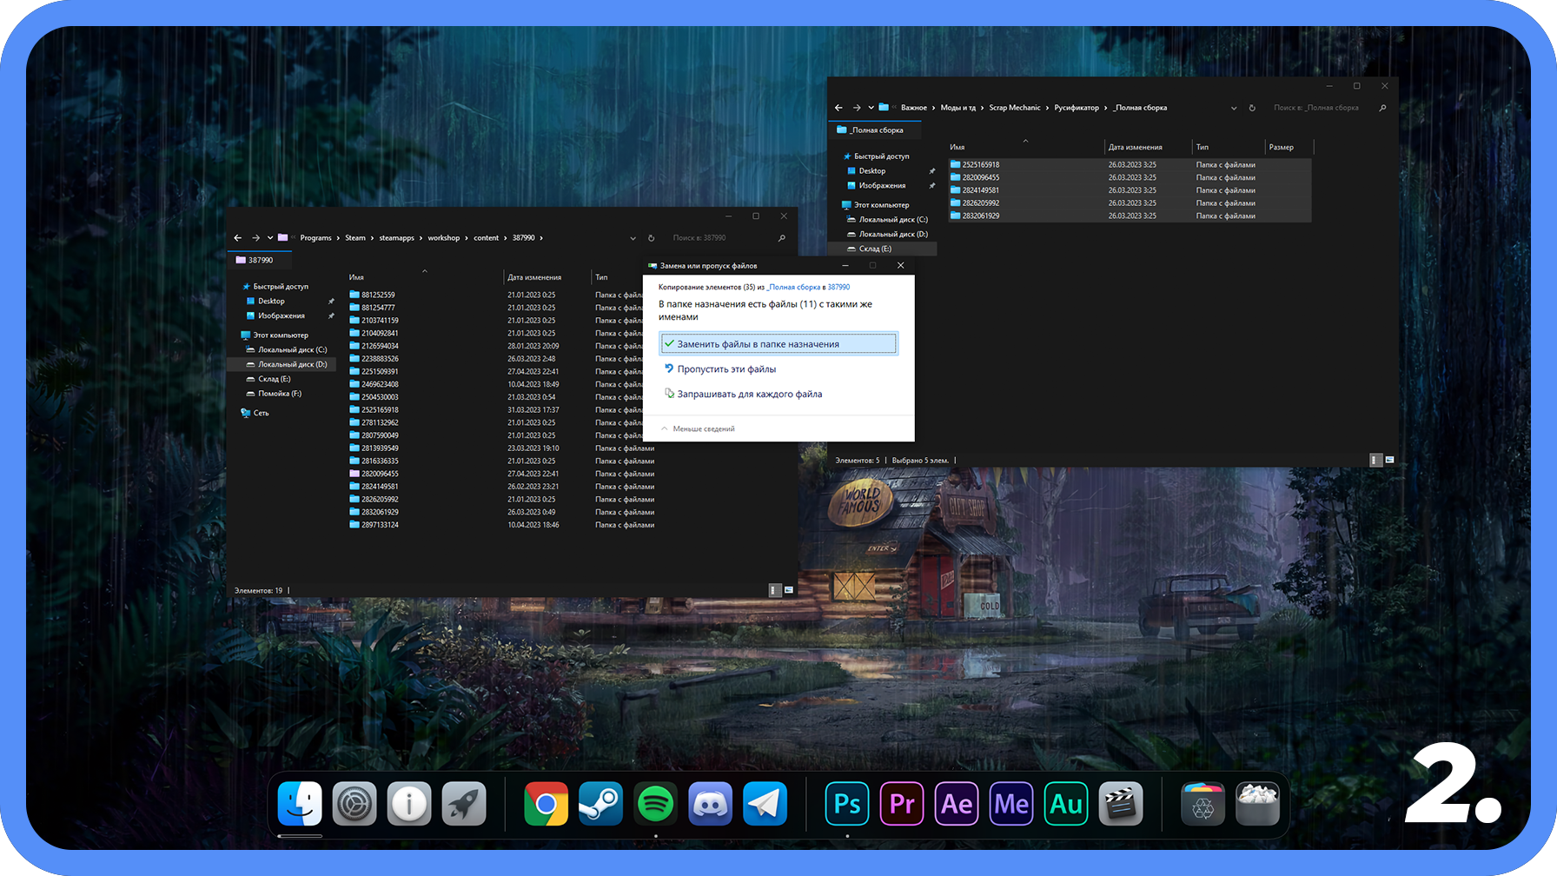The width and height of the screenshot is (1557, 876).
Task: Refresh the _Полная сборка folder view
Action: (1252, 108)
